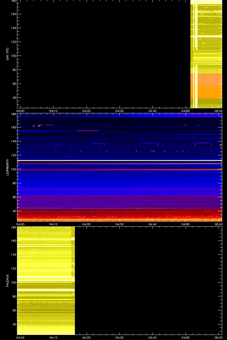Click 60 frequency tick on San Vito axis
Screen dimensions: 227x340
pos(14,84)
